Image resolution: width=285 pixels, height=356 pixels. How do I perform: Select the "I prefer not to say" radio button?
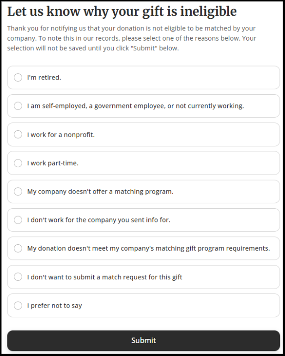click(18, 306)
